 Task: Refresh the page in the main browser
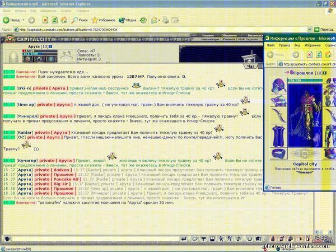tap(55, 20)
